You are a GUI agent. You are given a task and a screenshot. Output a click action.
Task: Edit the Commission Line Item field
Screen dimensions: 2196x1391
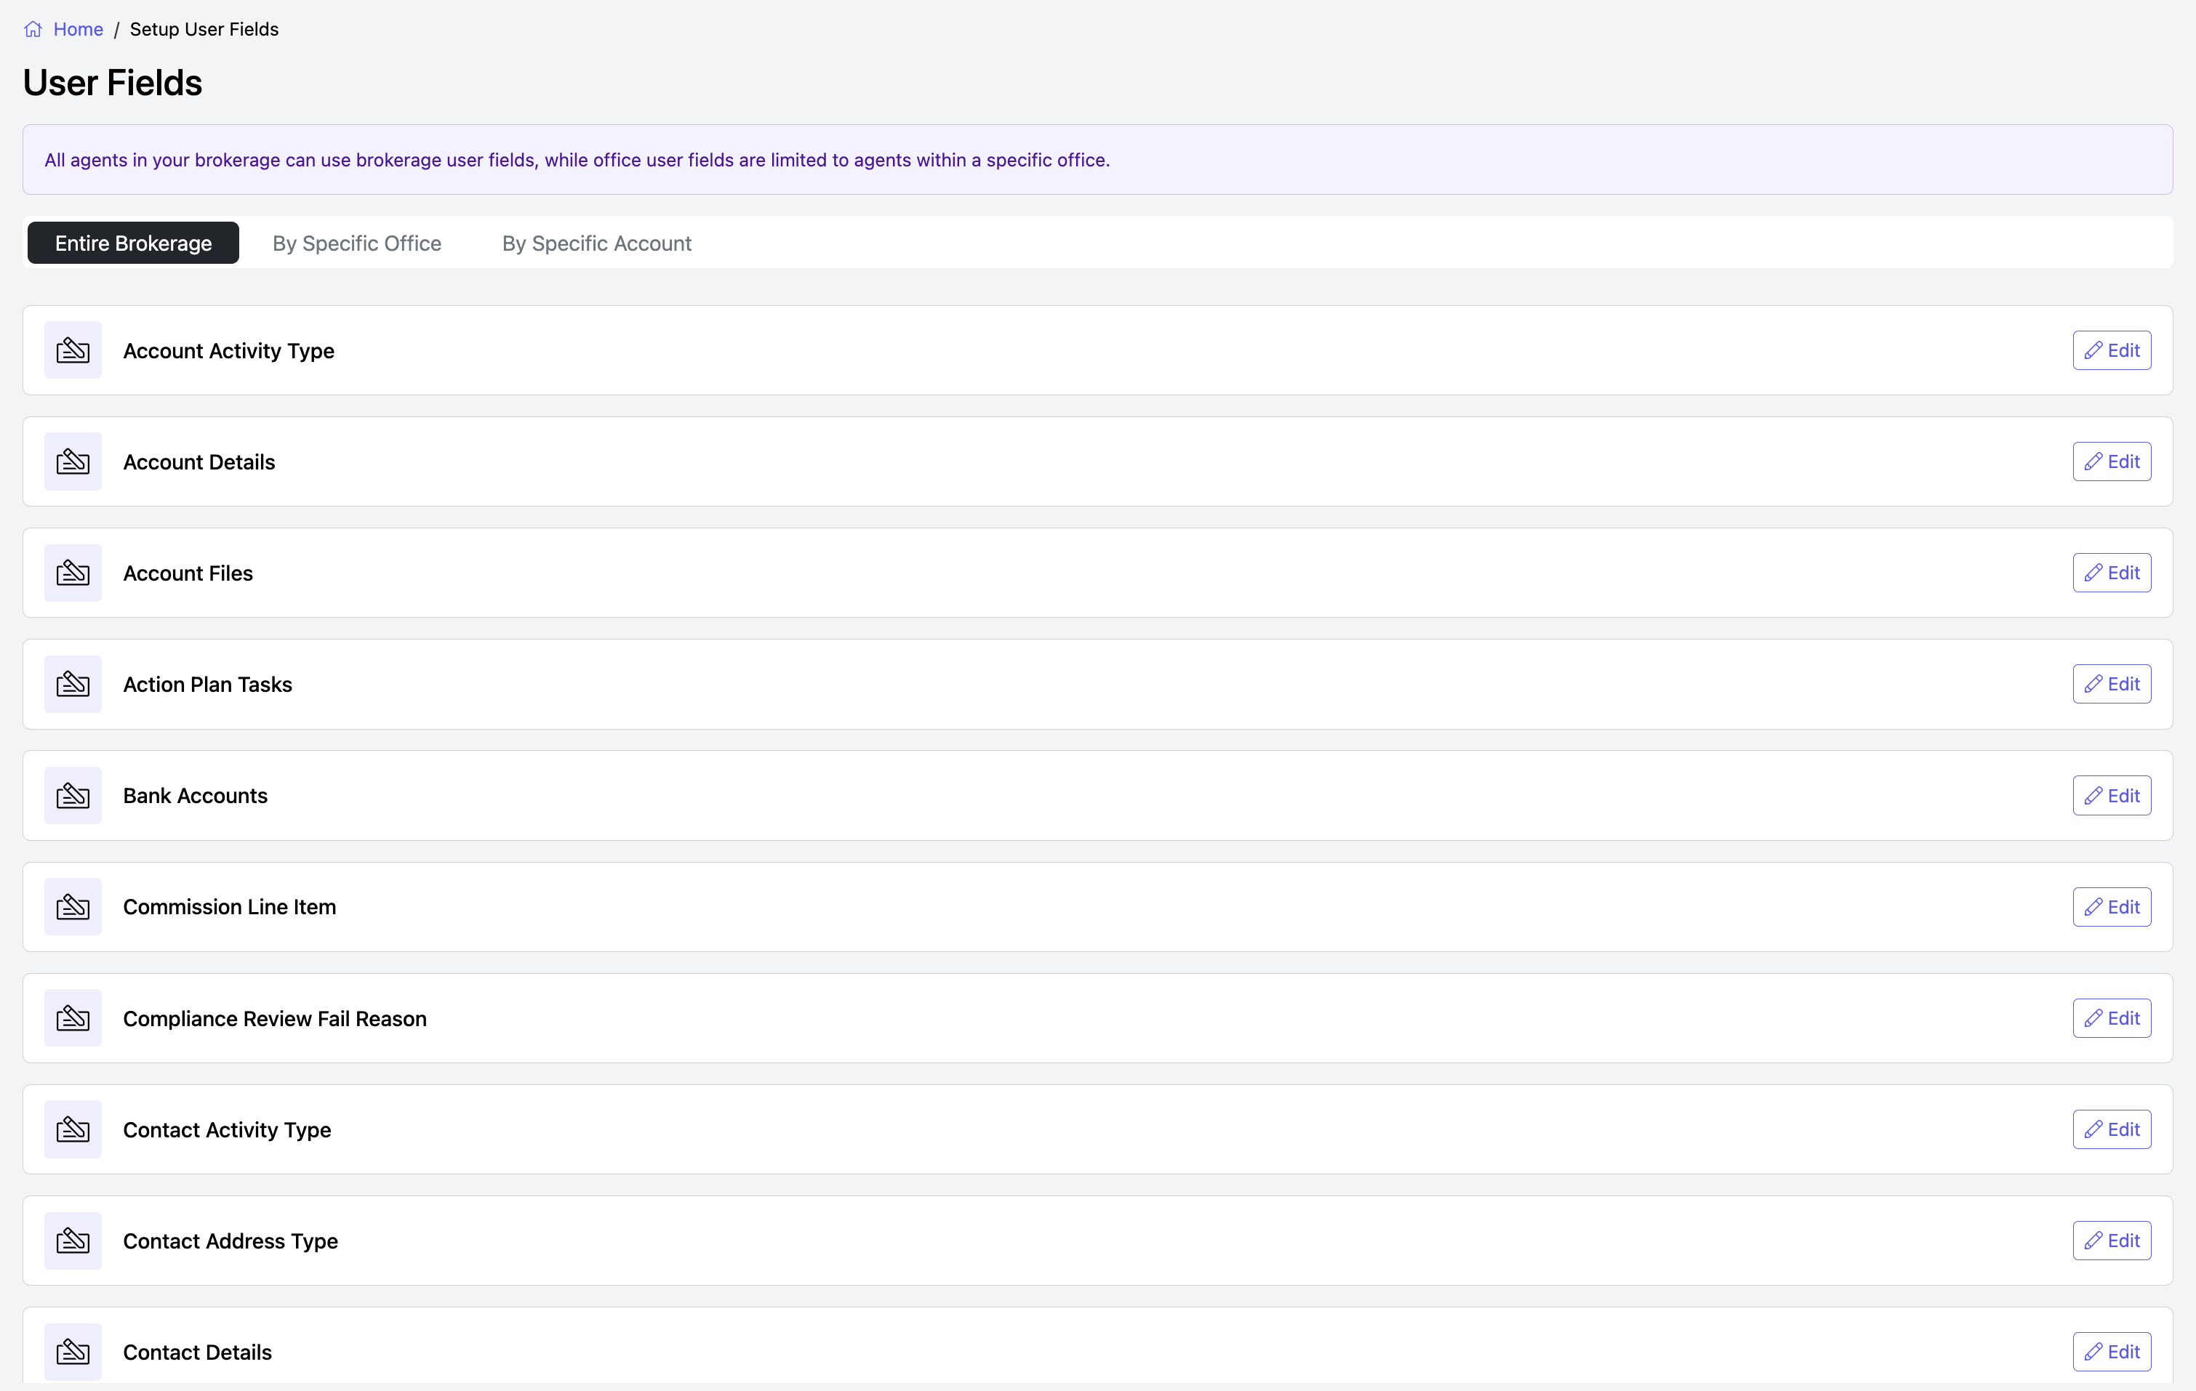tap(2111, 907)
